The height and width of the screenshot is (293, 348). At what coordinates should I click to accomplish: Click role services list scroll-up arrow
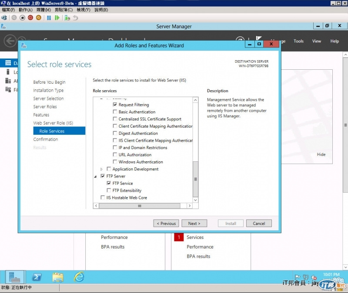click(195, 100)
